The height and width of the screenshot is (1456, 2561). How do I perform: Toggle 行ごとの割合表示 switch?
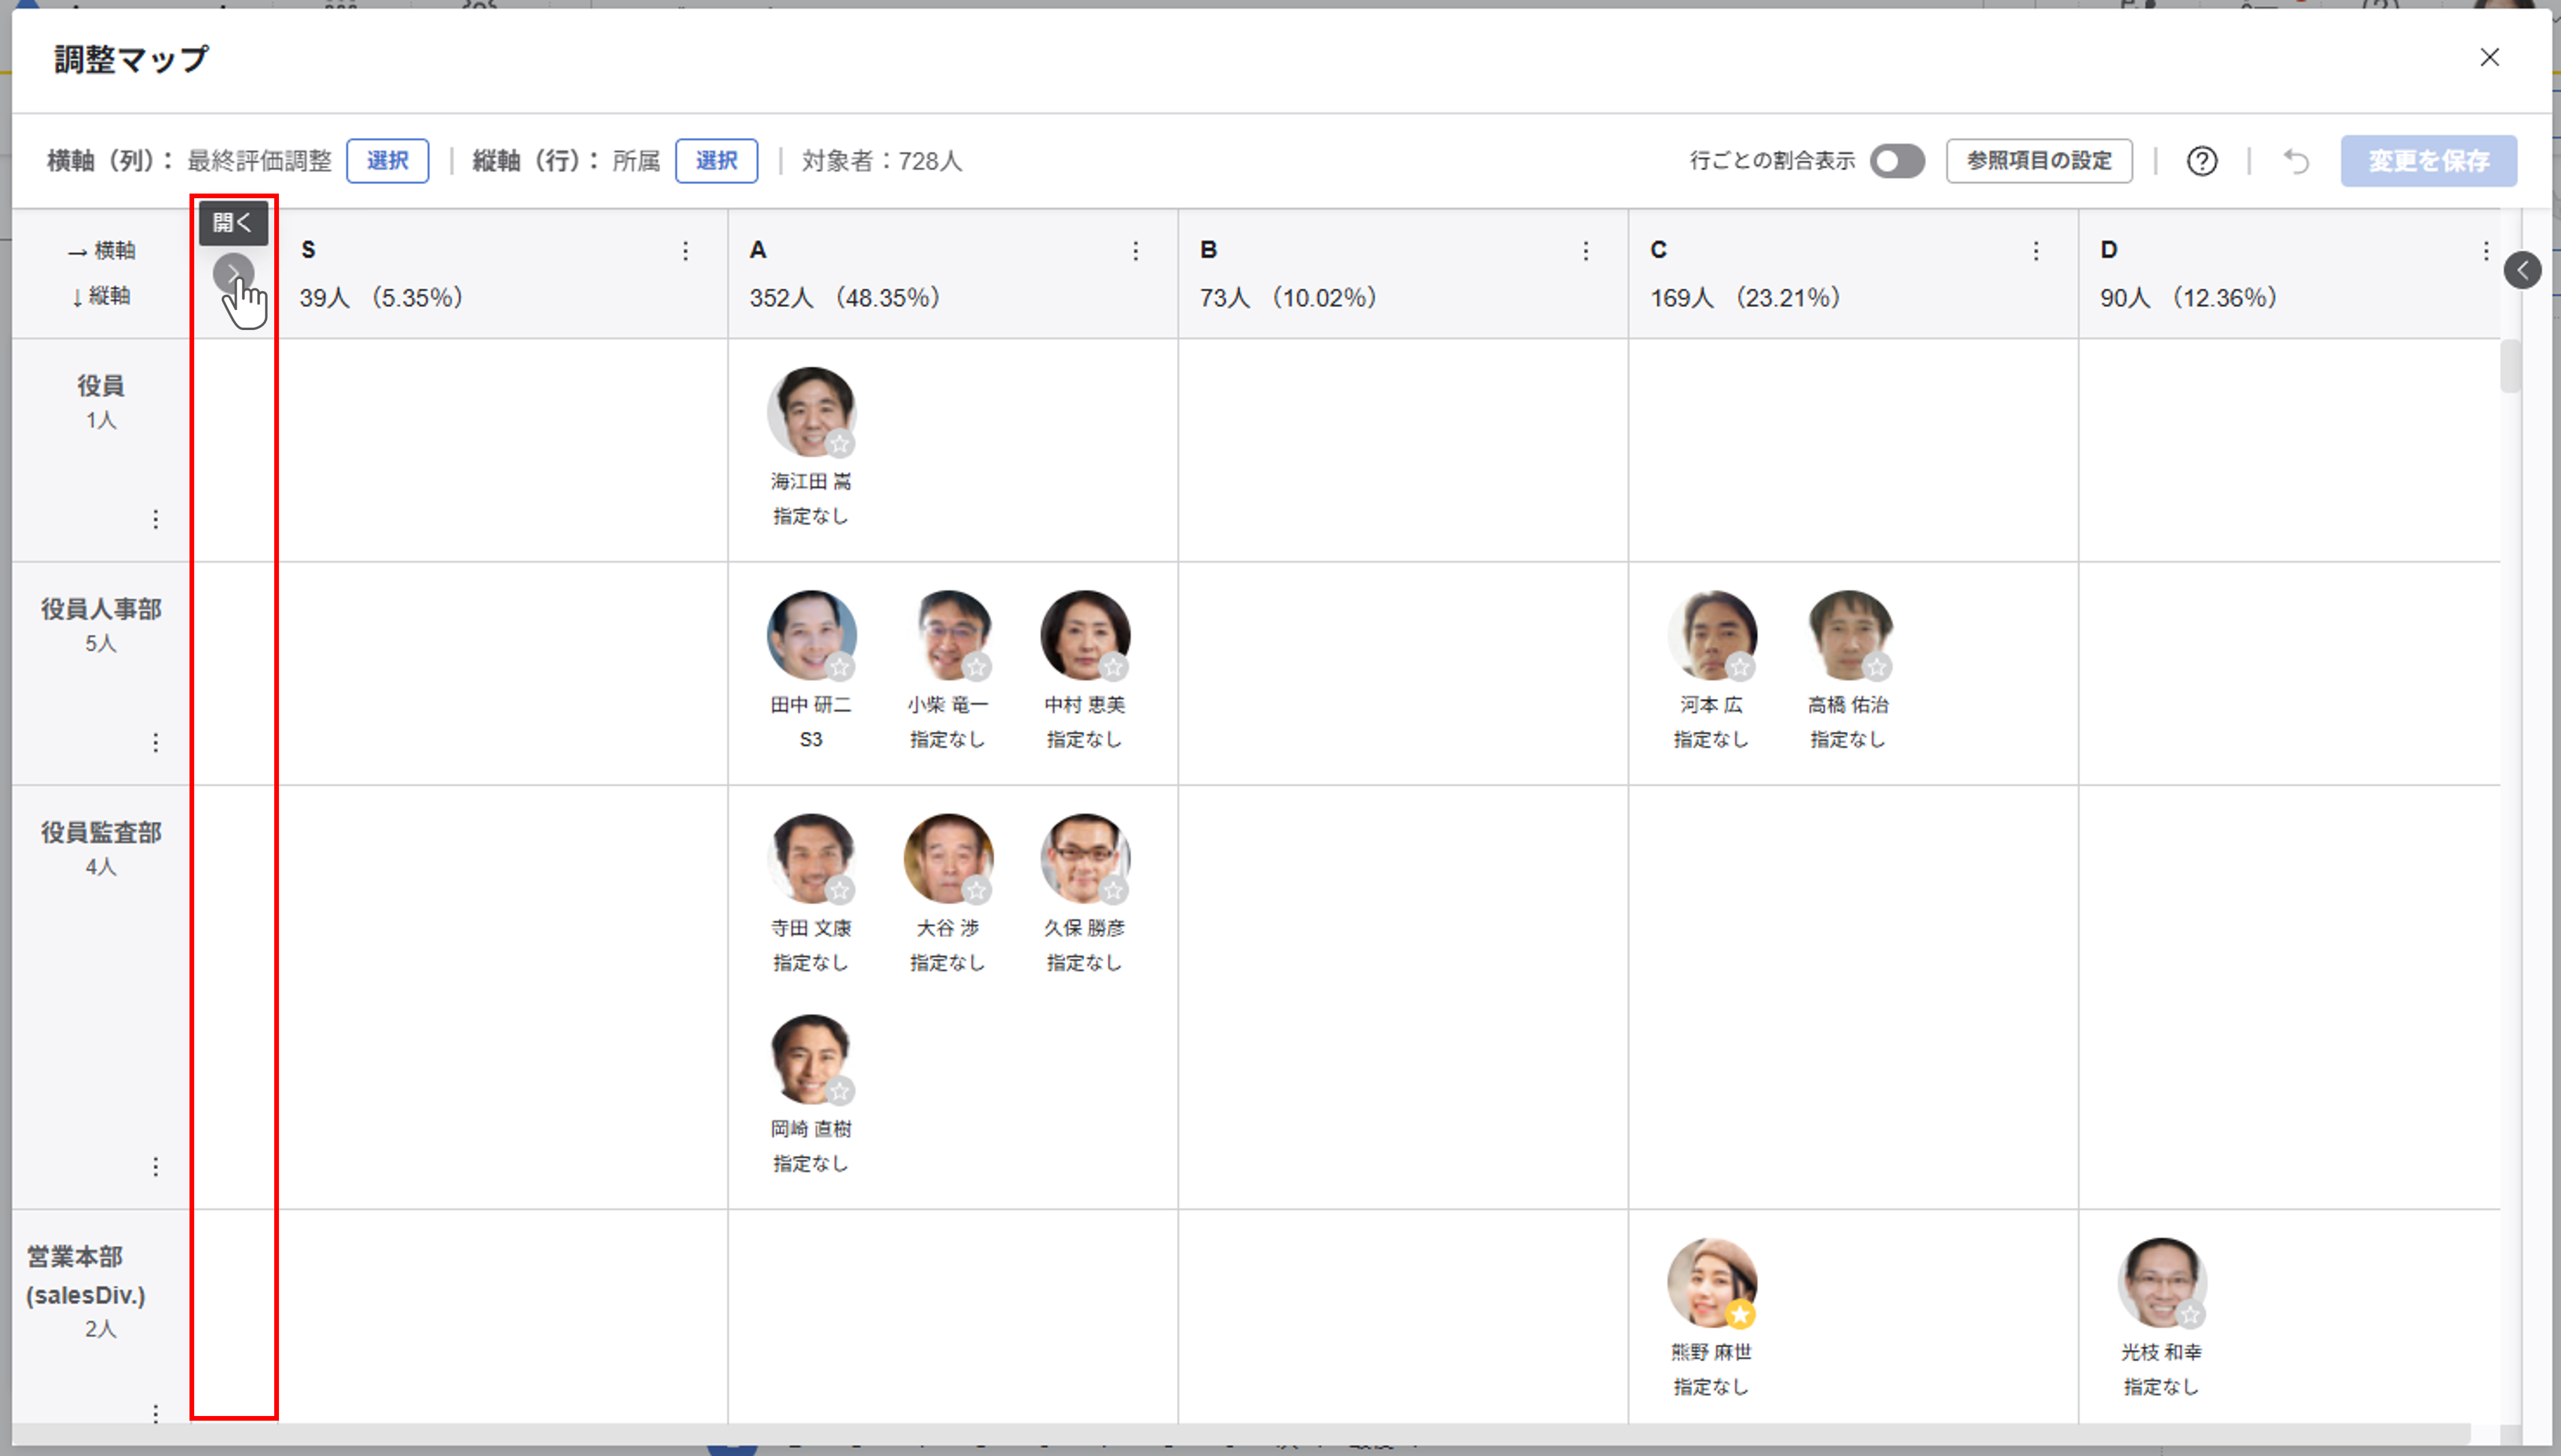[1897, 161]
